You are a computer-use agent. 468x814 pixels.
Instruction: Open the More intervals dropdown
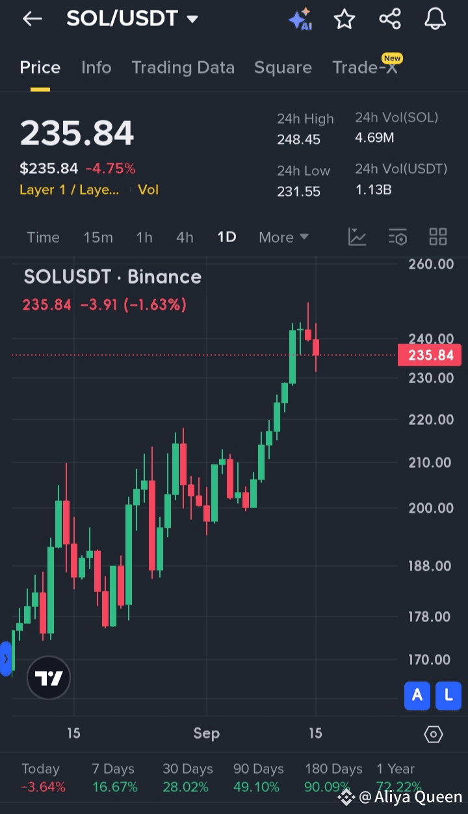click(283, 237)
